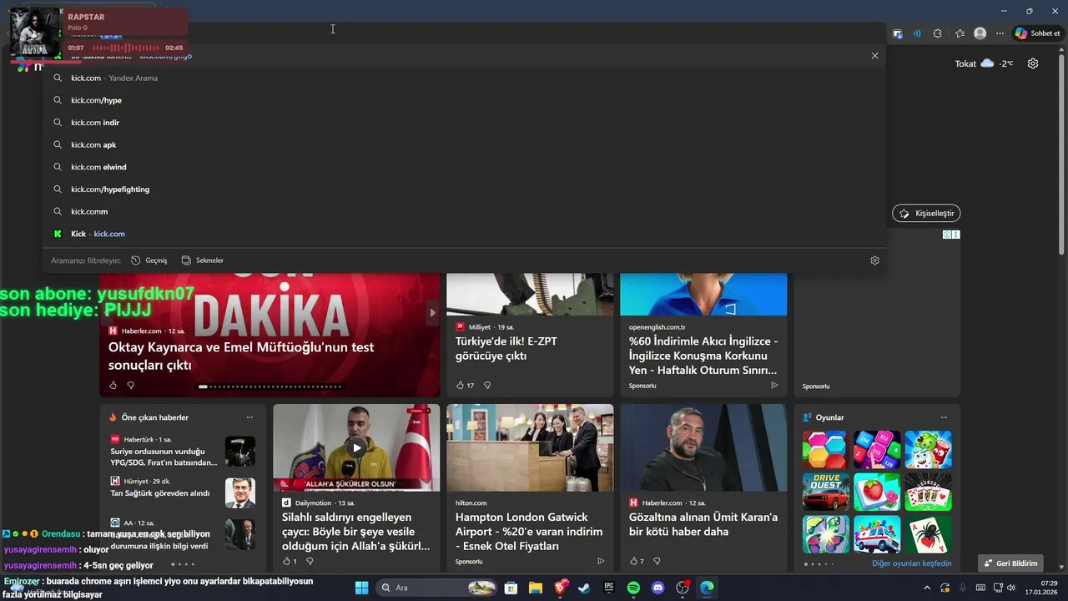Screen dimensions: 1068x601
Task: Show hidden system tray icons chevron
Action: (926, 588)
